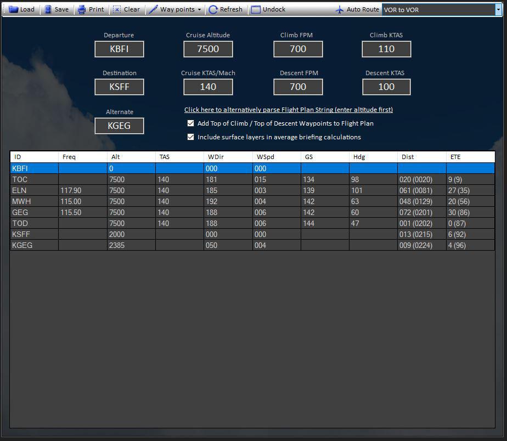Click the Undock window icon
Viewport: 507px width, 441px height.
[x=256, y=9]
